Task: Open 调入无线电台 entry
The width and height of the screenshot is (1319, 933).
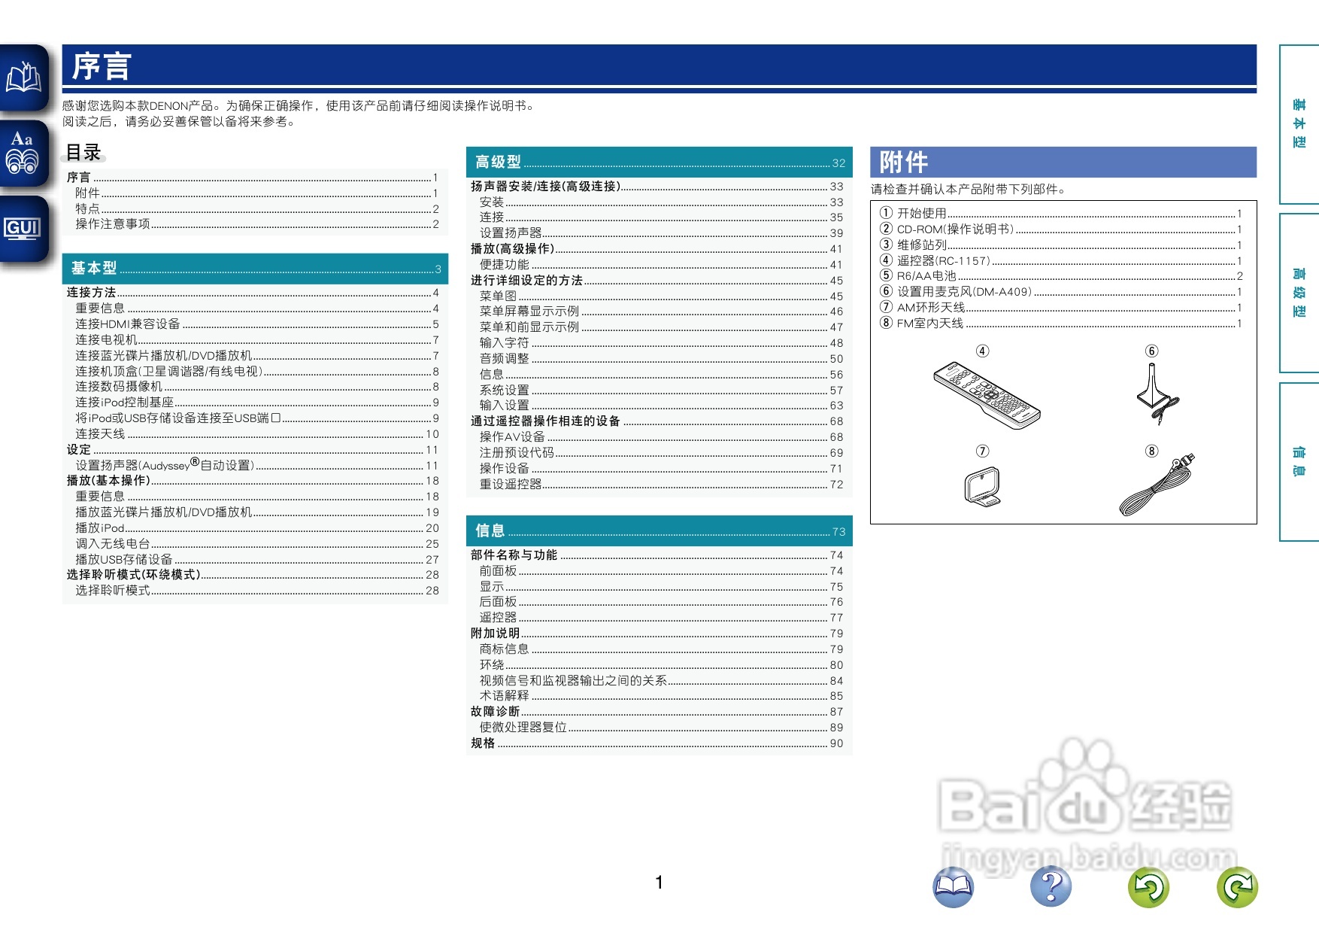Action: click(256, 544)
